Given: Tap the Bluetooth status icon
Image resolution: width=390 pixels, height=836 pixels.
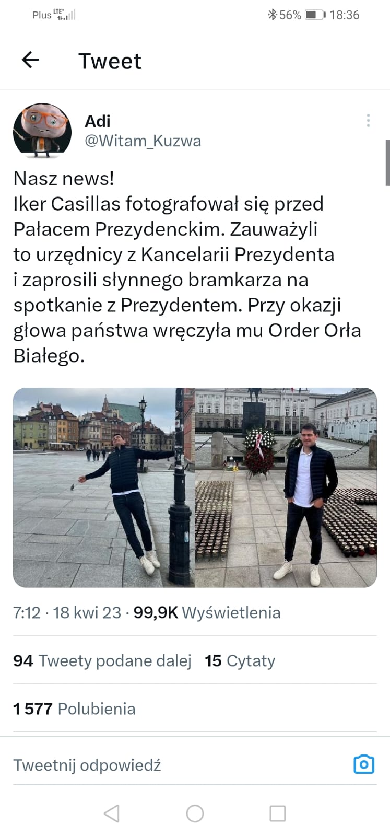Looking at the screenshot, I should 272,15.
